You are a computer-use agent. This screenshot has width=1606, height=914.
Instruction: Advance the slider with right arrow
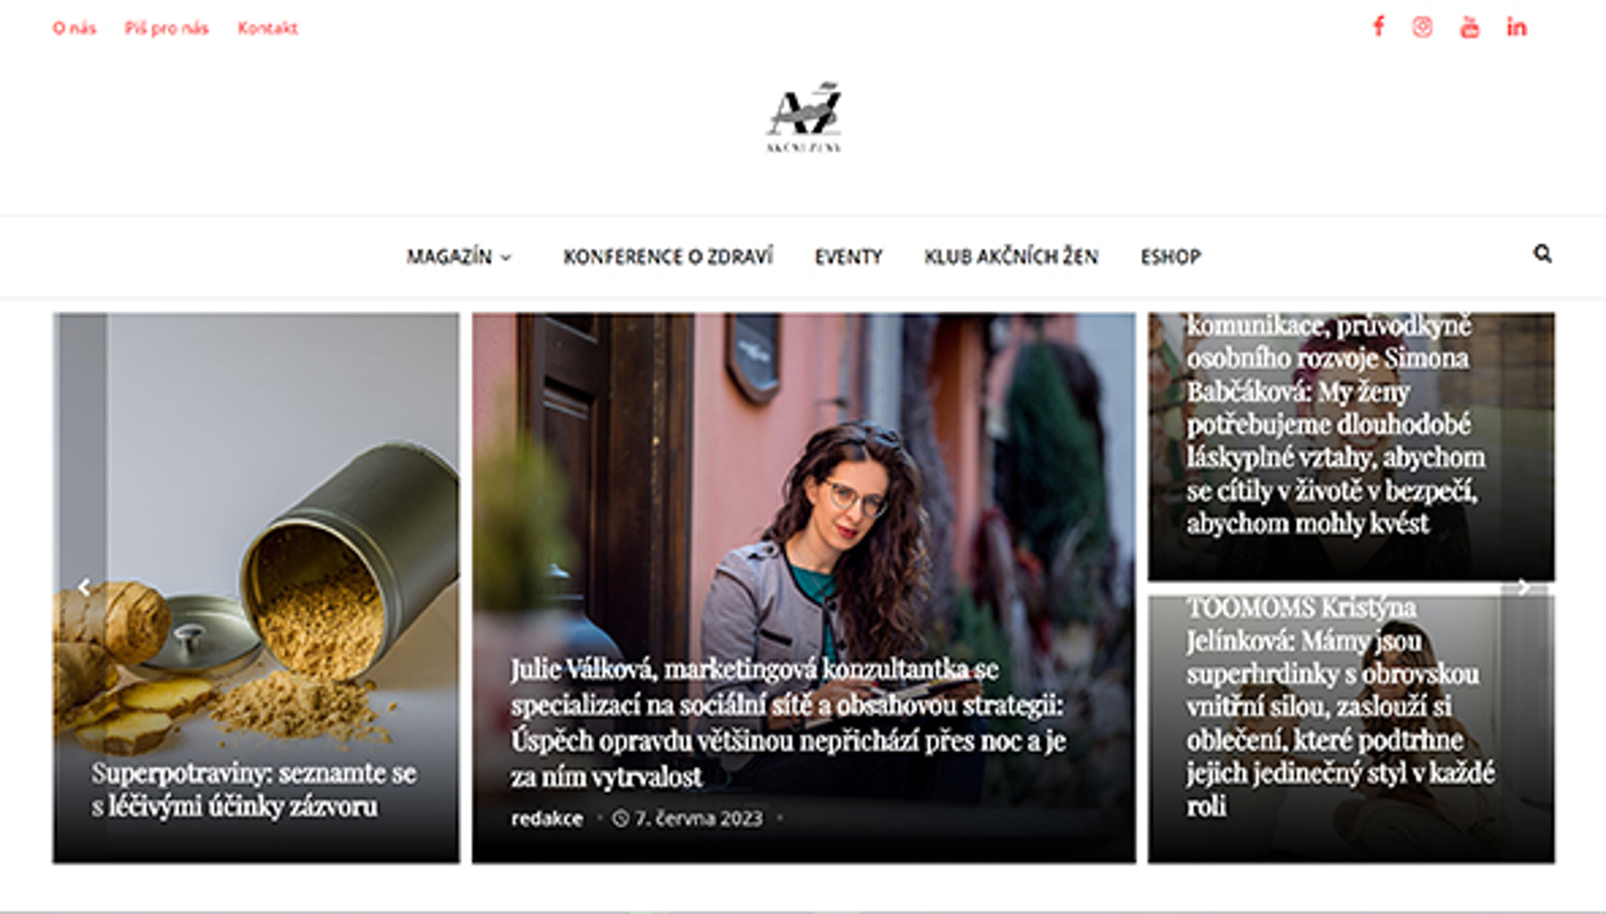[x=1524, y=587]
